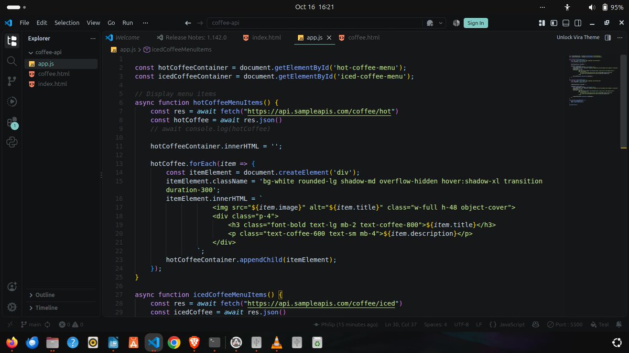Image resolution: width=629 pixels, height=353 pixels.
Task: Open the Teal theme status item
Action: click(x=599, y=325)
